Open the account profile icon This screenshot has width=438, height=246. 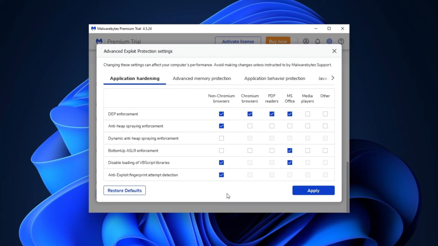point(306,41)
